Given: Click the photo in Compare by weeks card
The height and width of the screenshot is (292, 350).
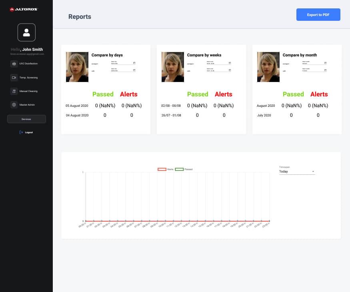Looking at the screenshot, I should click(173, 67).
